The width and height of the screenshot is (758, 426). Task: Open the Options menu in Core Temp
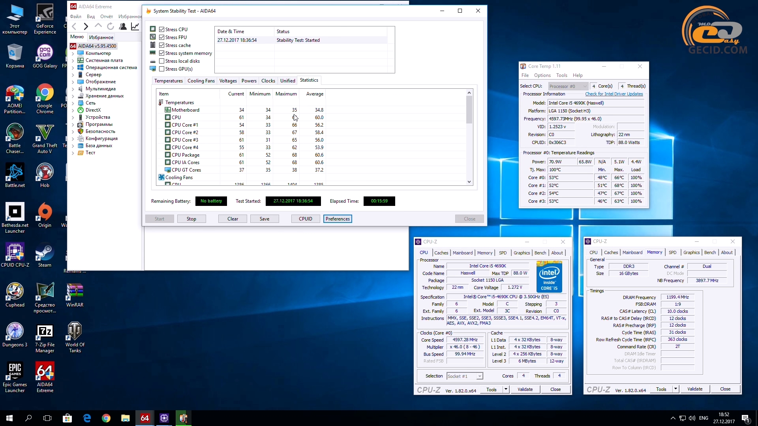coord(542,75)
